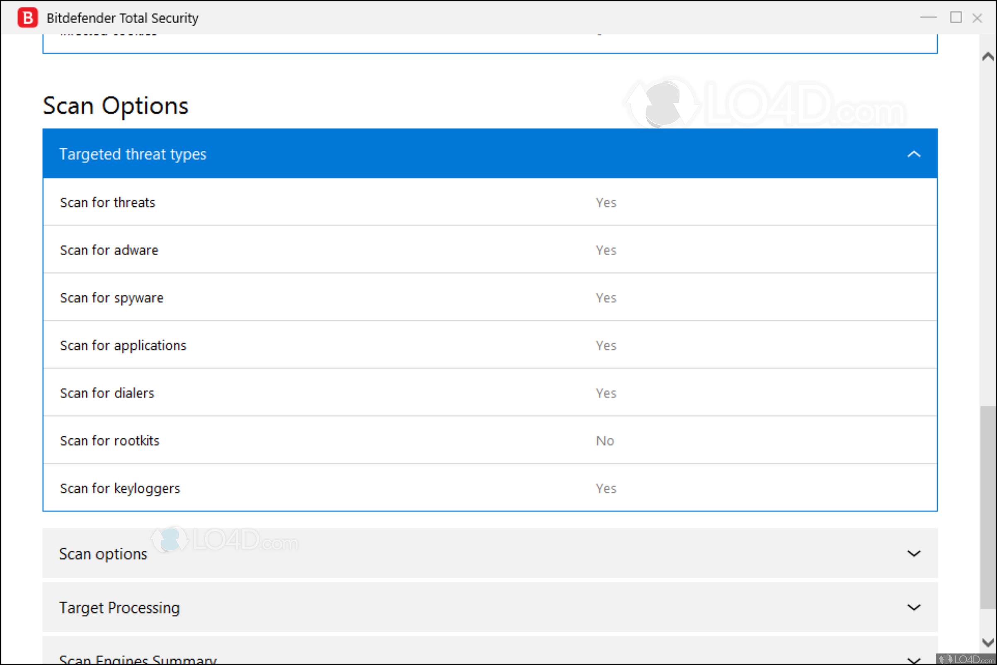Click the Scan for dialers setting row
997x665 pixels.
[x=297, y=393]
